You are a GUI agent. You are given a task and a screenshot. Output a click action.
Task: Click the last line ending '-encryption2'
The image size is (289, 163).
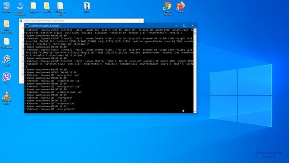(50, 109)
